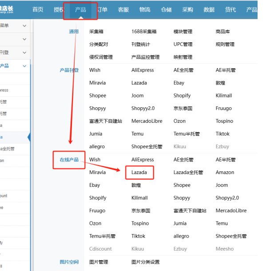Select Amazon under 在线产品

tap(225, 173)
